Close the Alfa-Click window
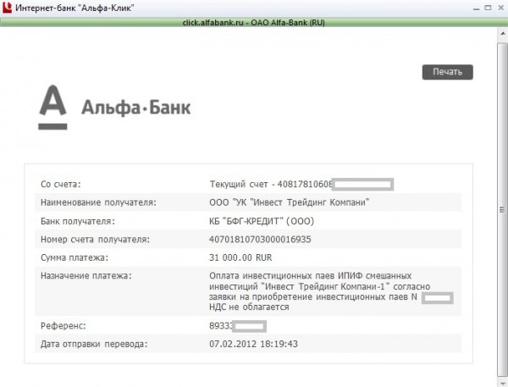This screenshot has width=508, height=387. tap(500, 8)
